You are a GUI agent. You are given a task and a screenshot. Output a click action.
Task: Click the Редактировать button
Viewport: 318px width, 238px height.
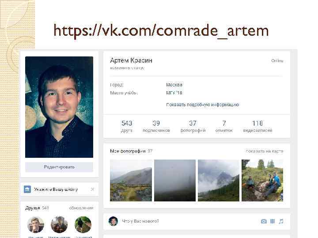59,167
